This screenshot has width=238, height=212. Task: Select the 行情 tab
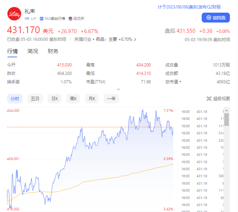click(x=12, y=51)
